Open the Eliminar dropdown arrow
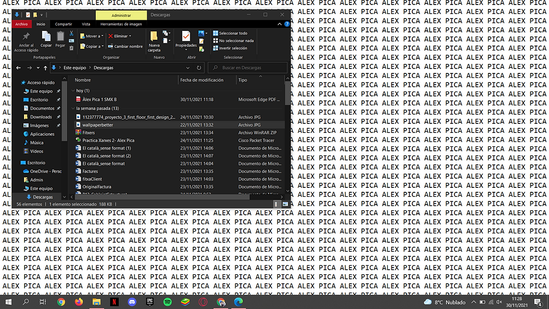 pyautogui.click(x=130, y=36)
